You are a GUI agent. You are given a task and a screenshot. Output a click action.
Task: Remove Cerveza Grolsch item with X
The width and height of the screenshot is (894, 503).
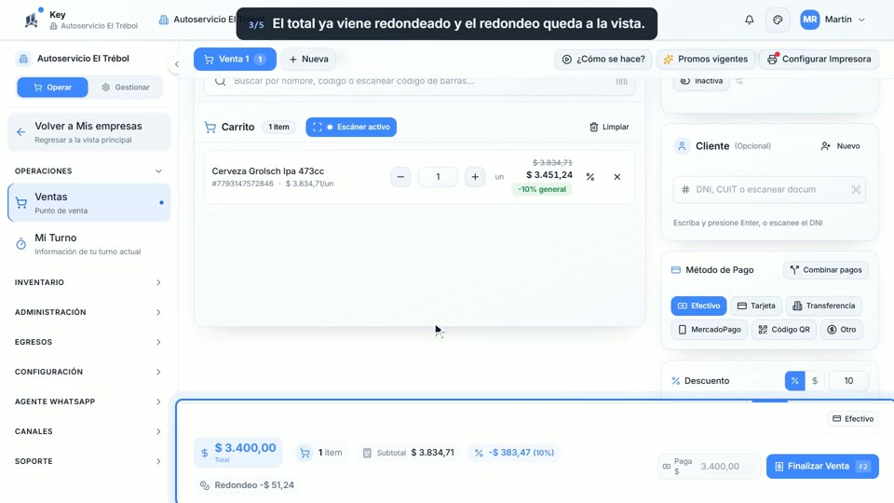click(616, 177)
